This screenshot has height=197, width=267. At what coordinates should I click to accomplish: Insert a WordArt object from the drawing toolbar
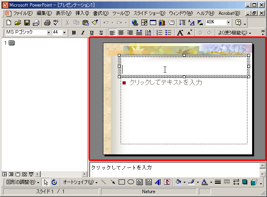(158, 182)
